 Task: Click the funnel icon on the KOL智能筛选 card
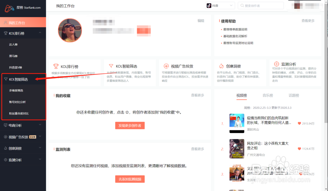click(x=112, y=66)
